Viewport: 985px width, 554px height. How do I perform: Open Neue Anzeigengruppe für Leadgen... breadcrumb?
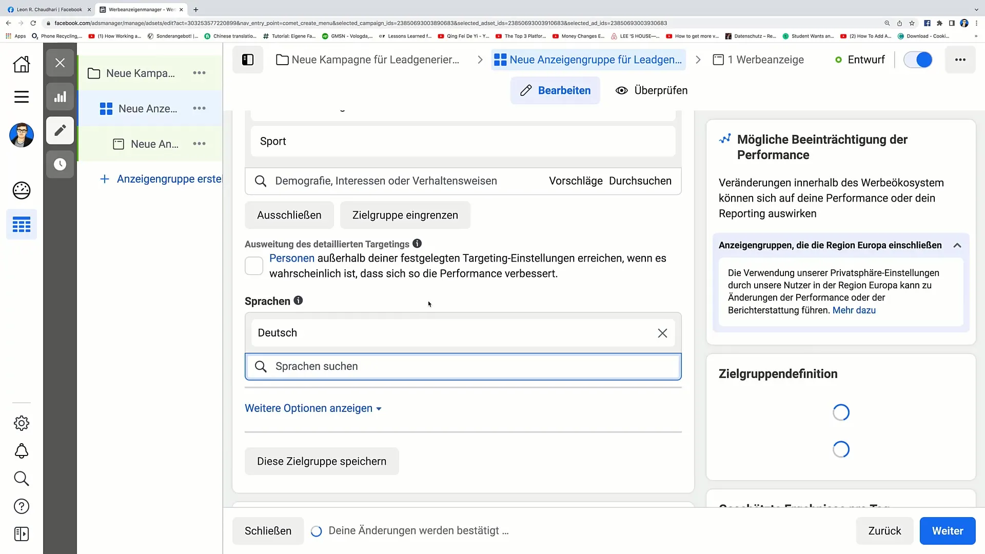pos(588,60)
